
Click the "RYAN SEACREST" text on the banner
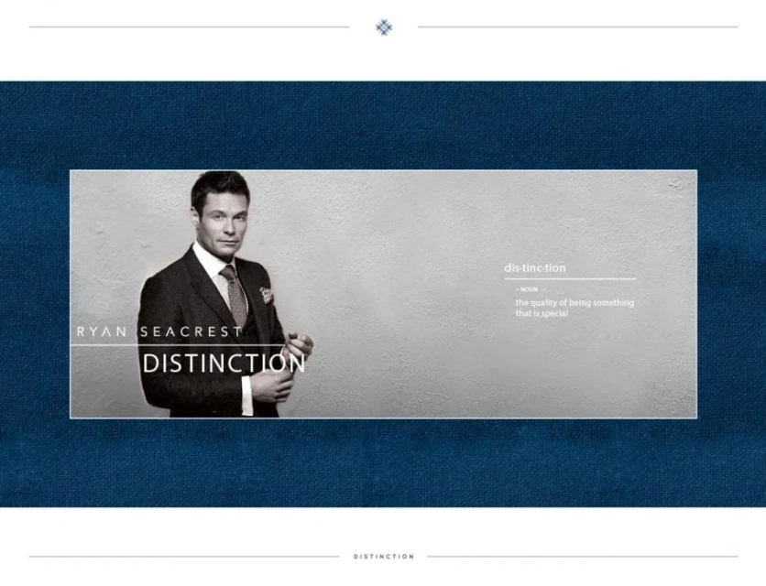159,331
